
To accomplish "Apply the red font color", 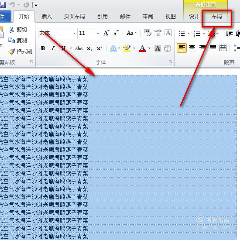I will click(142, 48).
